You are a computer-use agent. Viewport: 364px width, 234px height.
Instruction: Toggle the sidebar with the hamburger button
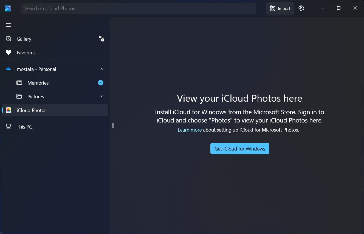[8, 25]
